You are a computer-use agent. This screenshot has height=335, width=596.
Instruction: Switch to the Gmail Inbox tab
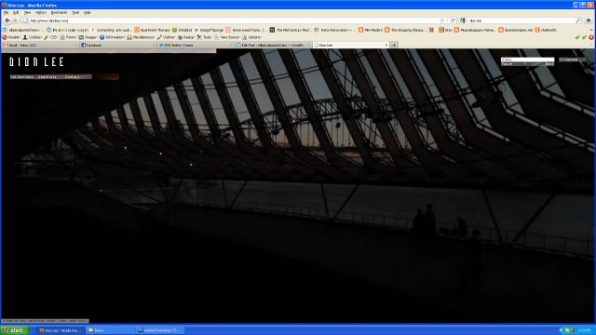tap(40, 45)
